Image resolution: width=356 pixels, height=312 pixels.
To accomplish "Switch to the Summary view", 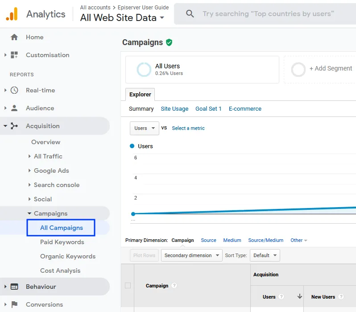I will coord(141,109).
